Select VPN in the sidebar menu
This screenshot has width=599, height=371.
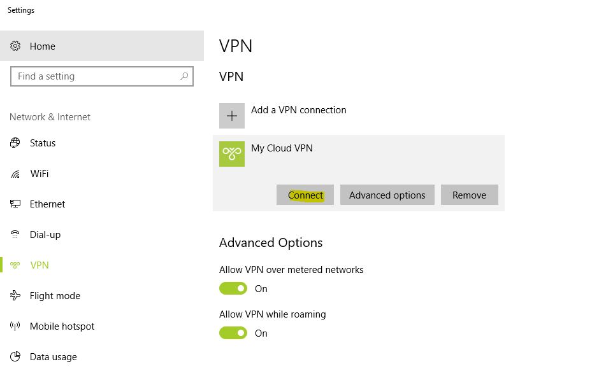[40, 265]
